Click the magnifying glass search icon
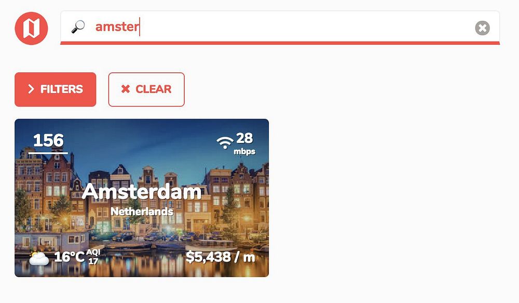 78,27
